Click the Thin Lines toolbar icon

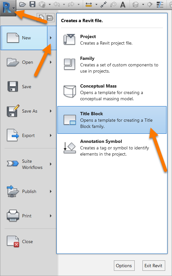point(160,5)
